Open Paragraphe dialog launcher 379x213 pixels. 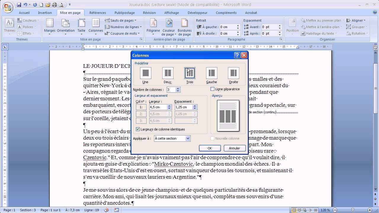pos(281,39)
